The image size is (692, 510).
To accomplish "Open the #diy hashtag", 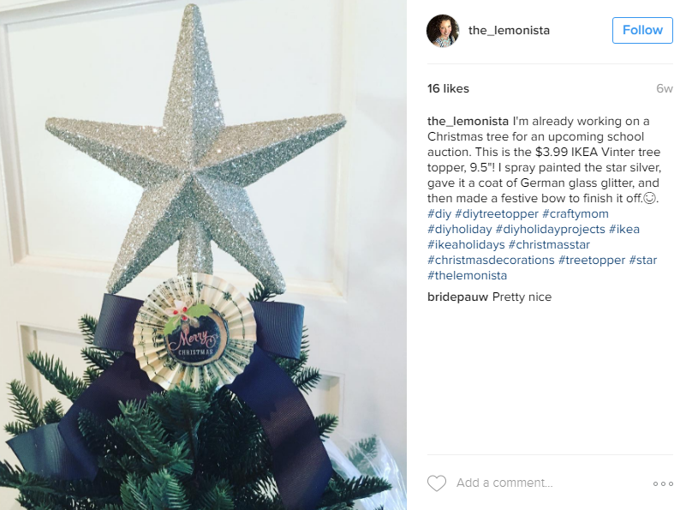I will 439,213.
